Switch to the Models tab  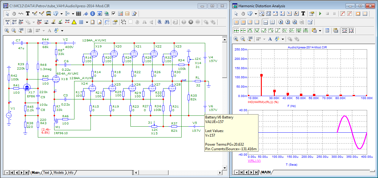[58, 173]
